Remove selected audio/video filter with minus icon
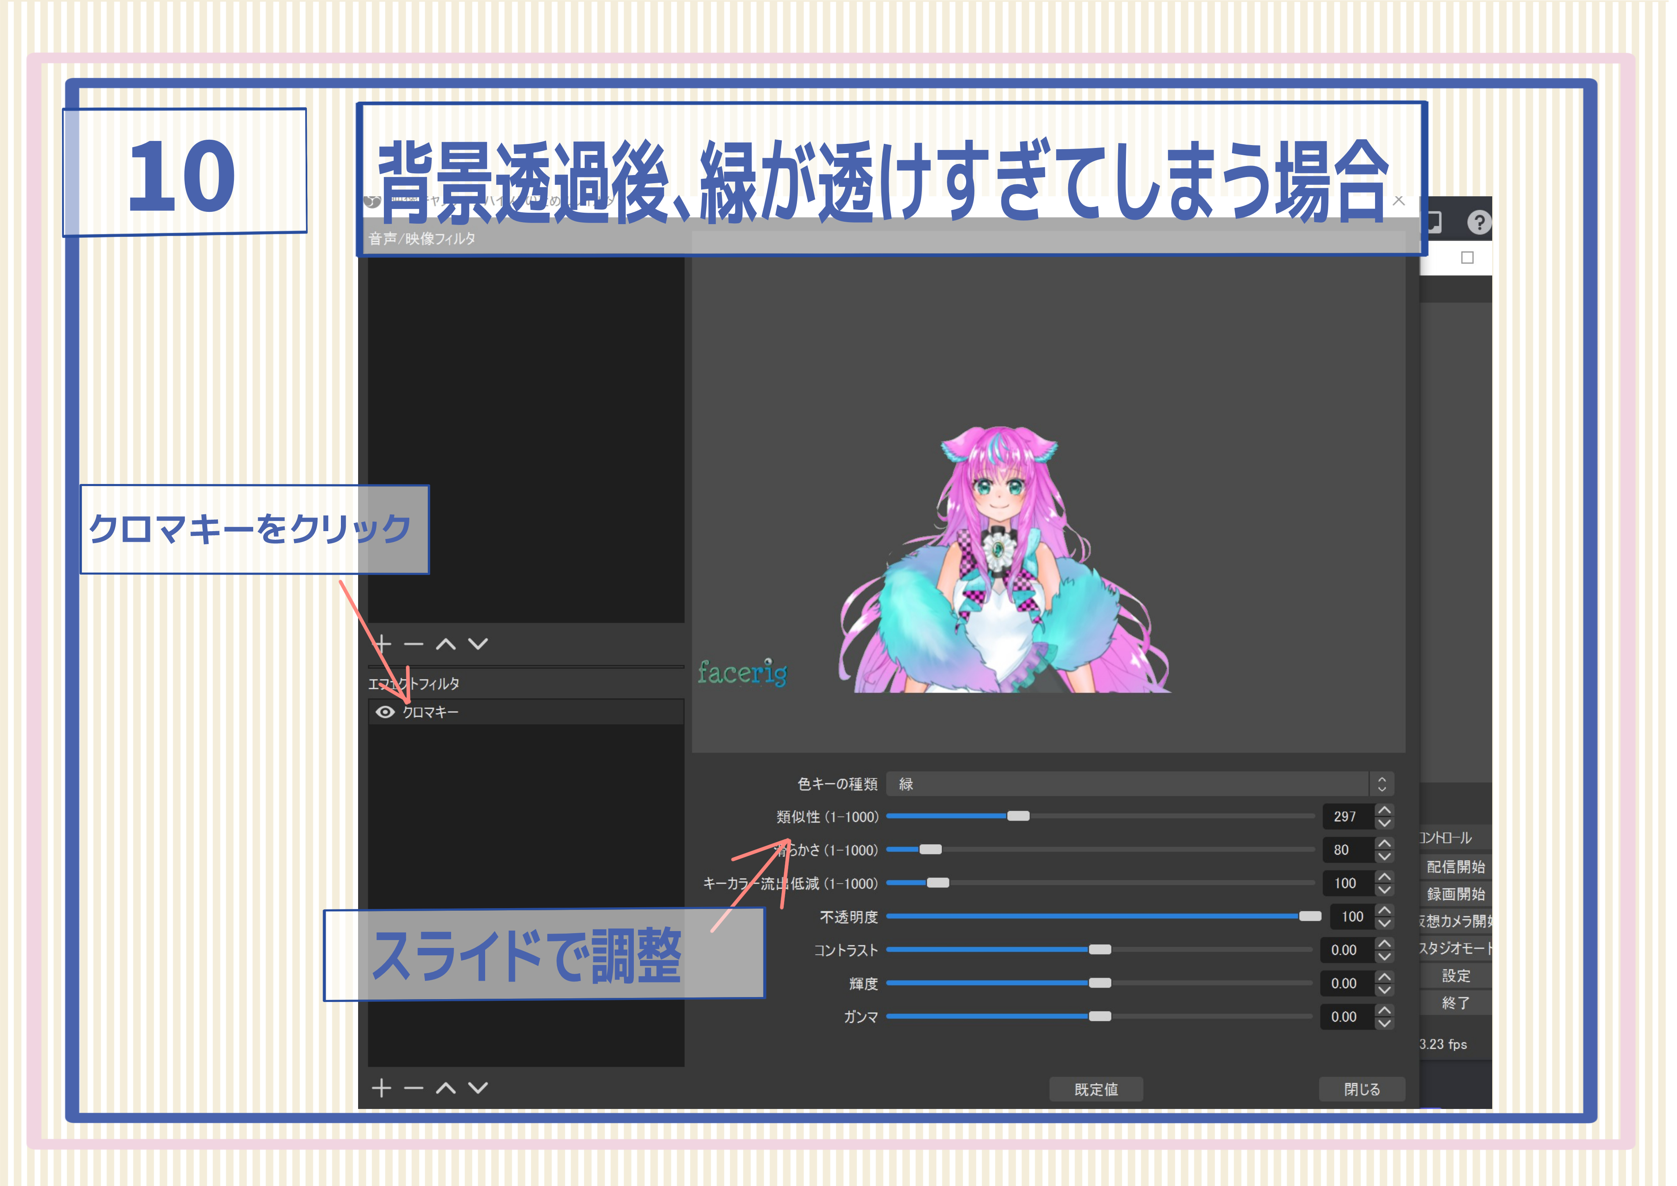 (414, 645)
